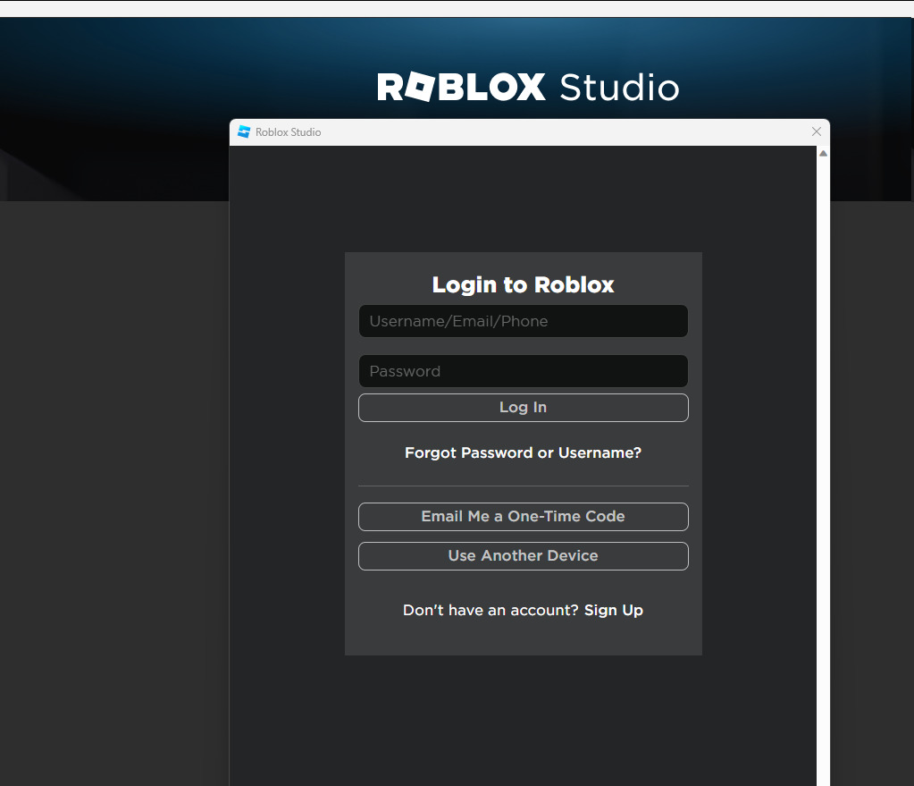The width and height of the screenshot is (914, 786).
Task: Click the ROBLOX Studio logo banner
Action: 528,87
